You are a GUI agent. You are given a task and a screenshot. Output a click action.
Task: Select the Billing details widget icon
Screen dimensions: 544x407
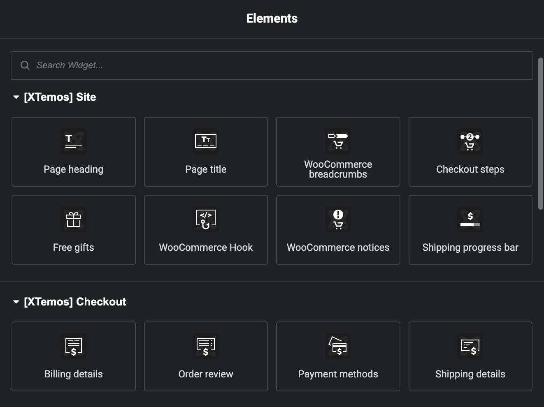point(74,346)
